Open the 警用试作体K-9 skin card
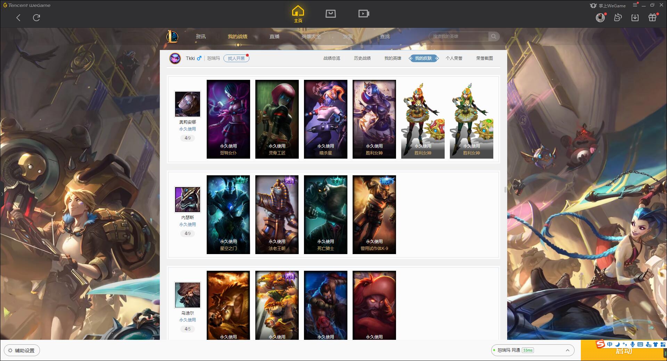 click(374, 215)
